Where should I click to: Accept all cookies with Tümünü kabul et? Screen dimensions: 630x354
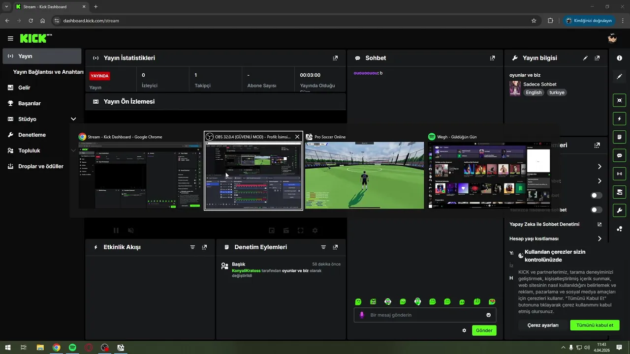pyautogui.click(x=595, y=325)
